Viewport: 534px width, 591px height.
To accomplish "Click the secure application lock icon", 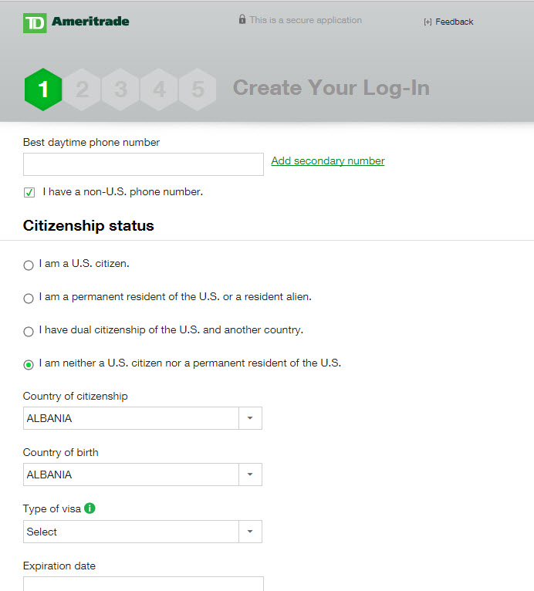I will (x=242, y=20).
